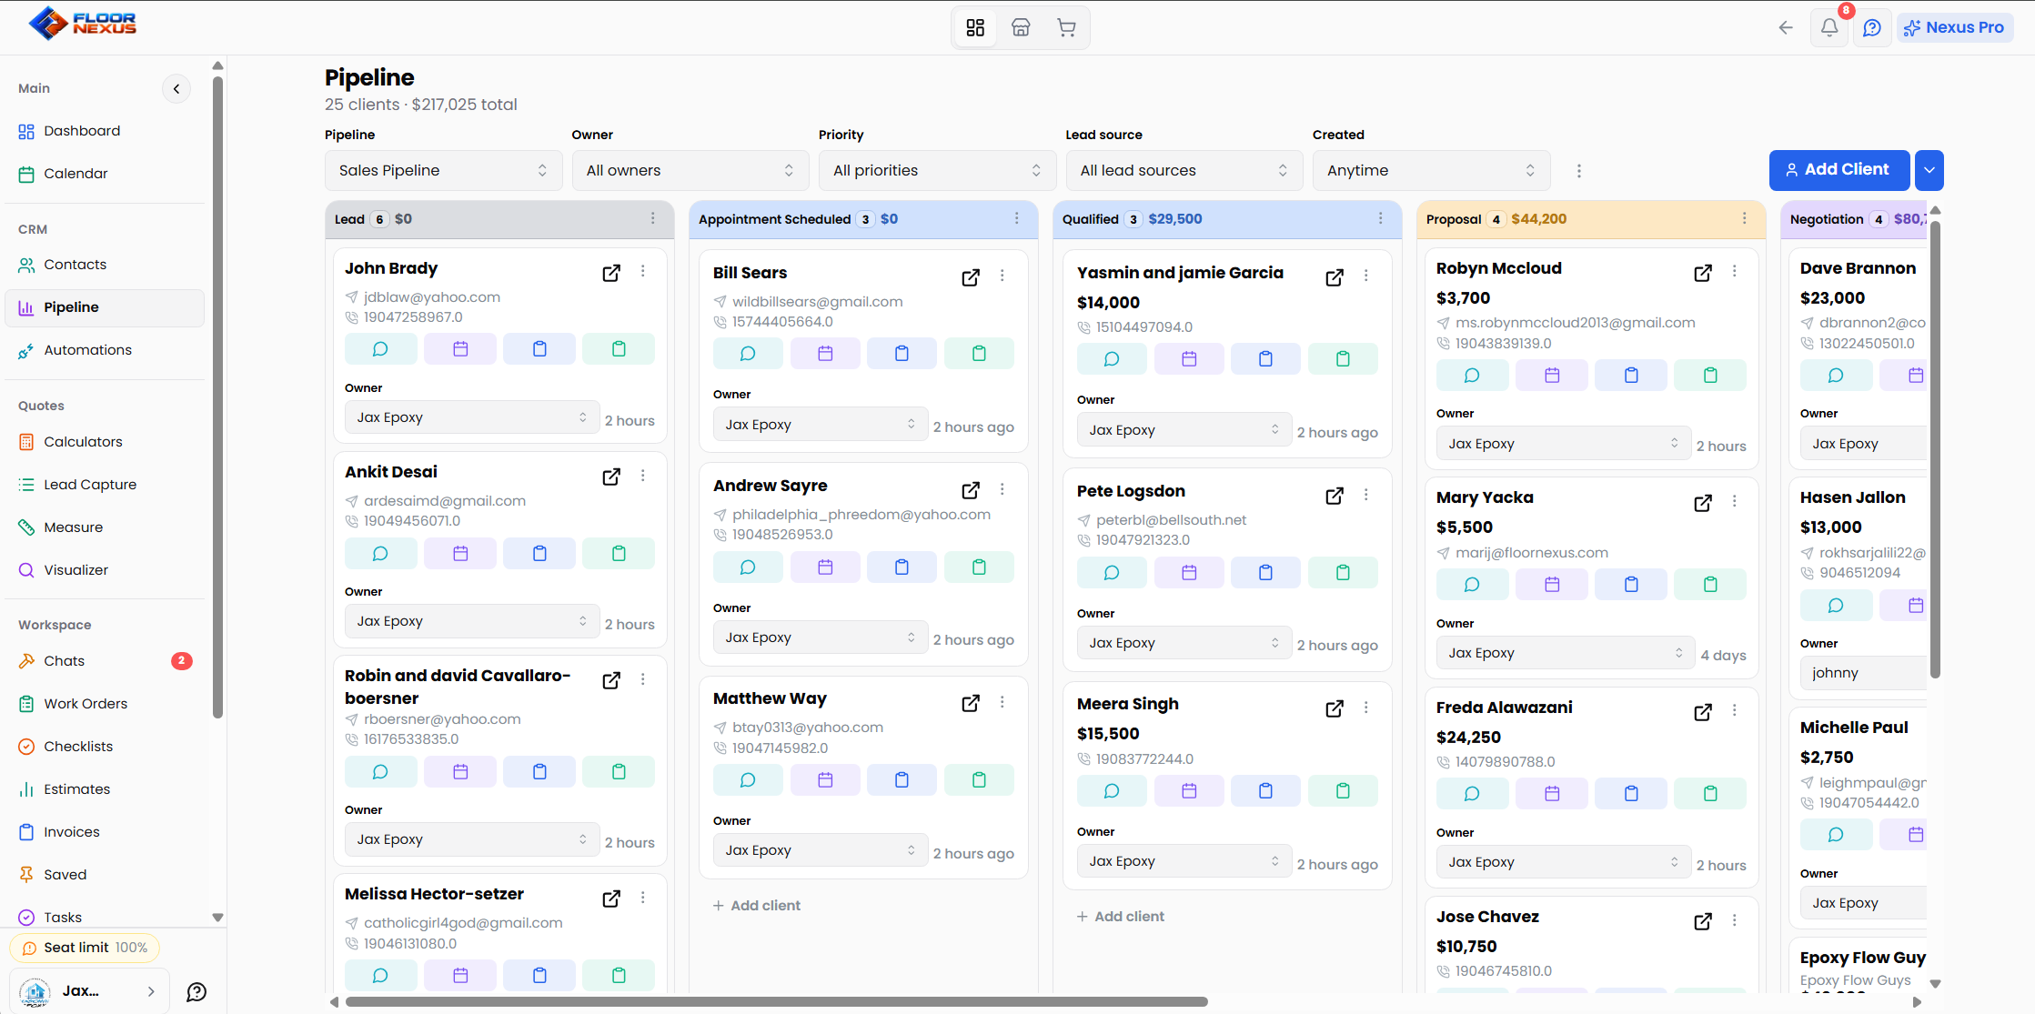Open the All owners filter dropdown
The image size is (2035, 1014).
(690, 171)
